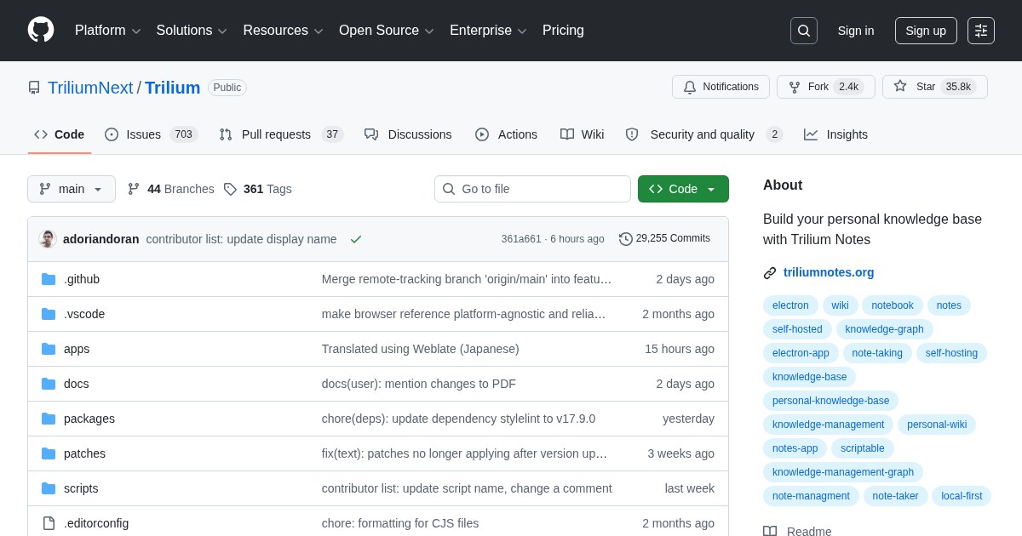Click the docs folder icon

(49, 384)
